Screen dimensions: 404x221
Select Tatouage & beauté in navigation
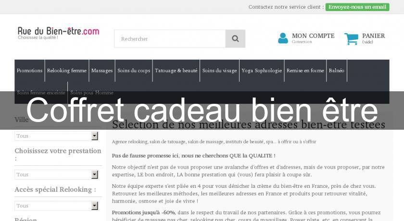176,71
